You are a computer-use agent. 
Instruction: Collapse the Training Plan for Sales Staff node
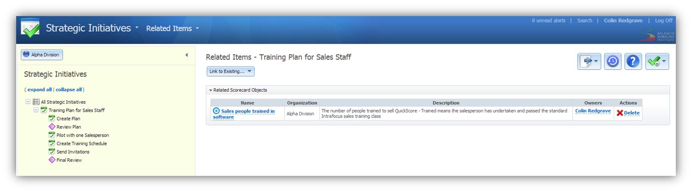click(36, 110)
